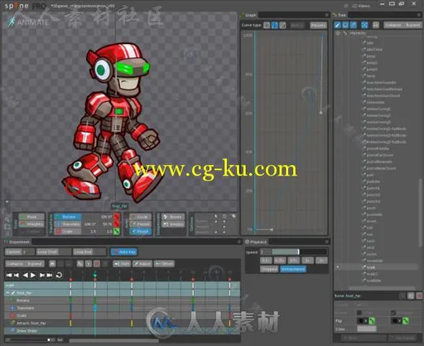424x346 pixels.
Task: Select the Rotate transform tool
Action: 68,217
